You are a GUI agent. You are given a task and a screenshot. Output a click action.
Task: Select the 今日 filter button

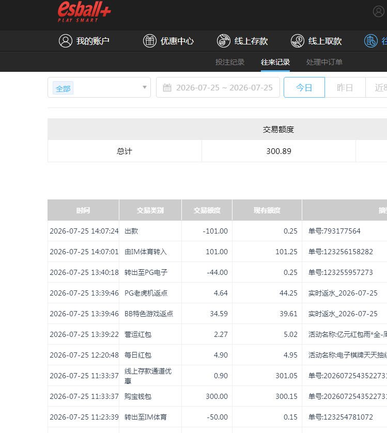coord(304,87)
